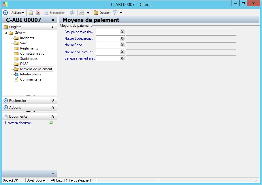
Task: Click into Nature éco. diverse input field
Action: [108, 52]
